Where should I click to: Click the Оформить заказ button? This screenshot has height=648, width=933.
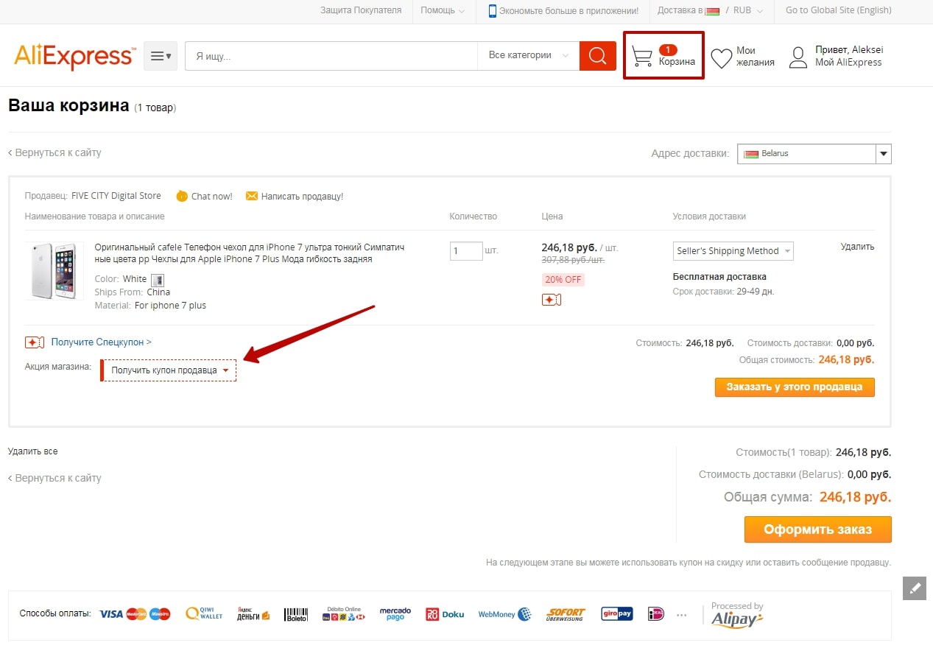(817, 529)
